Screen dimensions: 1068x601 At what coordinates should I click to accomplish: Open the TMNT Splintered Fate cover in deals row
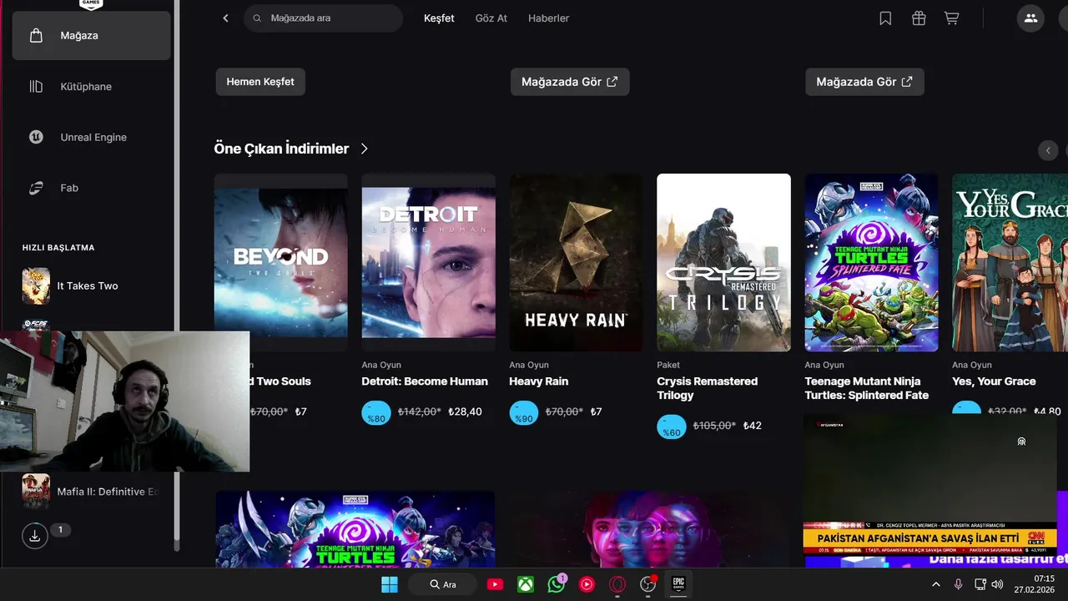click(871, 262)
